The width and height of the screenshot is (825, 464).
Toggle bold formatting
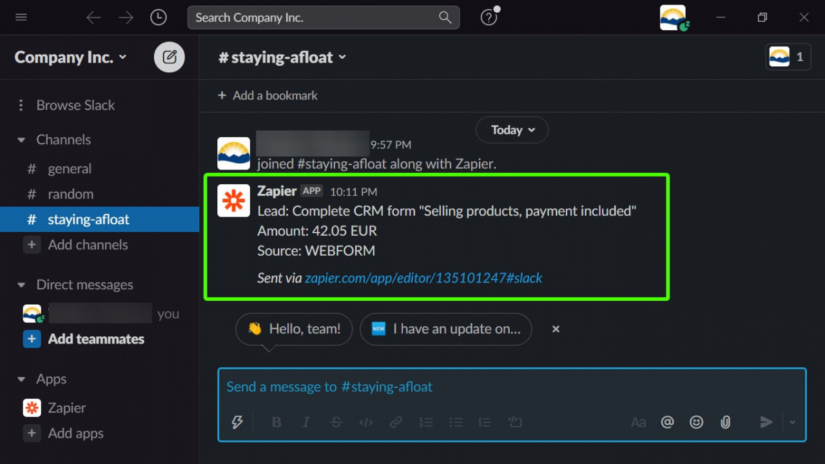[277, 422]
